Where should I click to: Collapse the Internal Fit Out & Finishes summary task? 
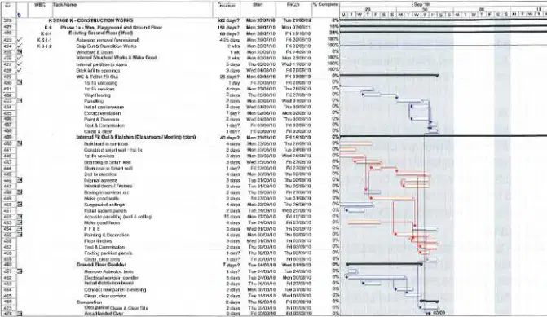[135, 137]
